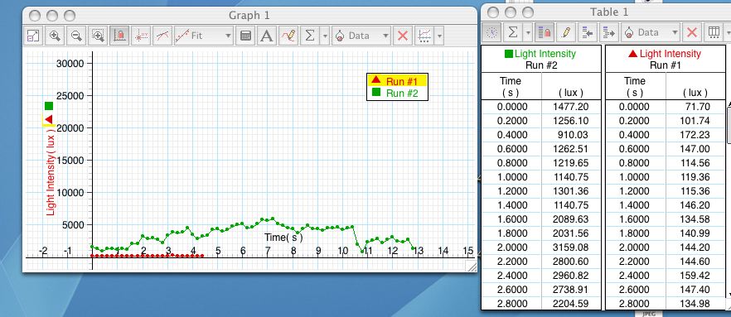This screenshot has height=317, width=731.
Task: Click the red X remove button in Graph 1
Action: coord(403,36)
